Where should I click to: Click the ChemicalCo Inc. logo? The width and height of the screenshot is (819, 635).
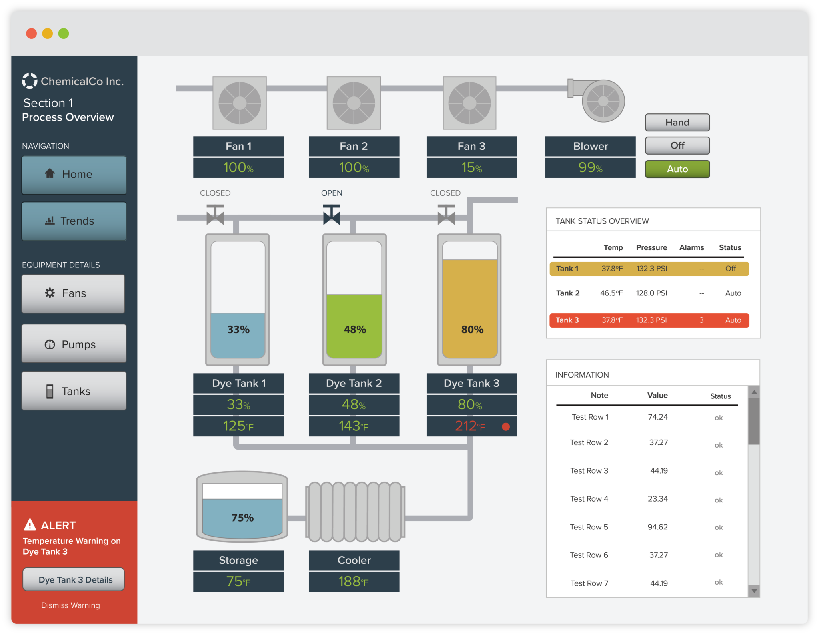pos(30,81)
